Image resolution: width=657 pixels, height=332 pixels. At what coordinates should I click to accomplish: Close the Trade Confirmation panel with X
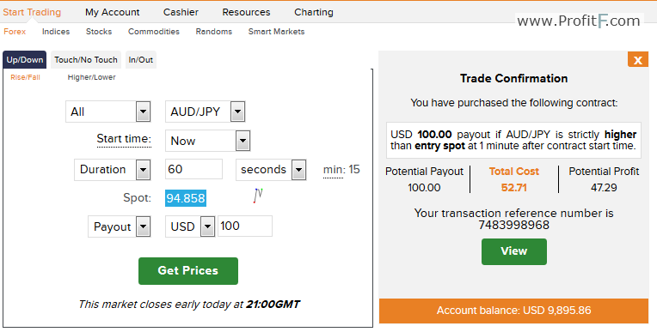(638, 60)
